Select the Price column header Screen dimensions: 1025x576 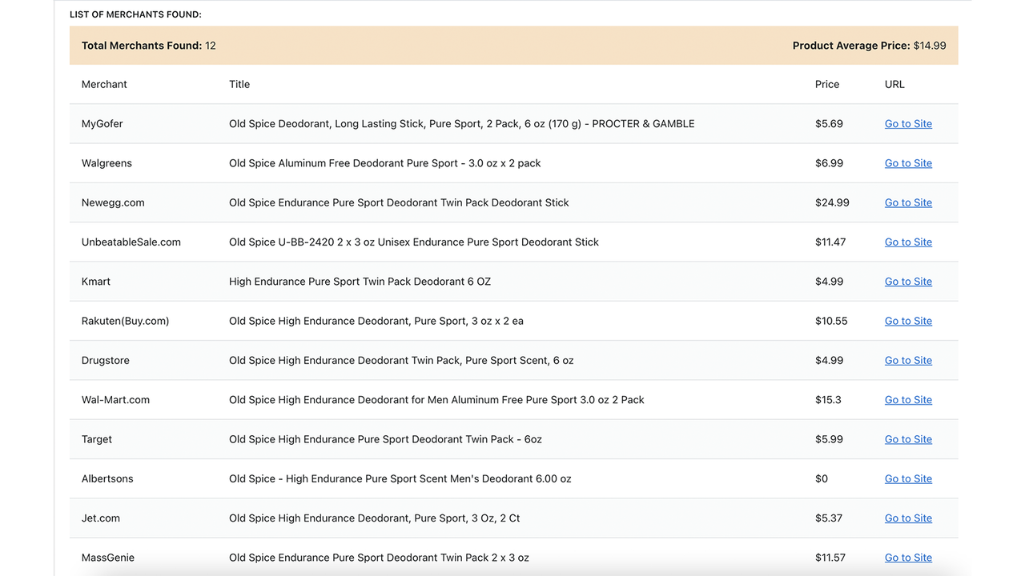826,84
